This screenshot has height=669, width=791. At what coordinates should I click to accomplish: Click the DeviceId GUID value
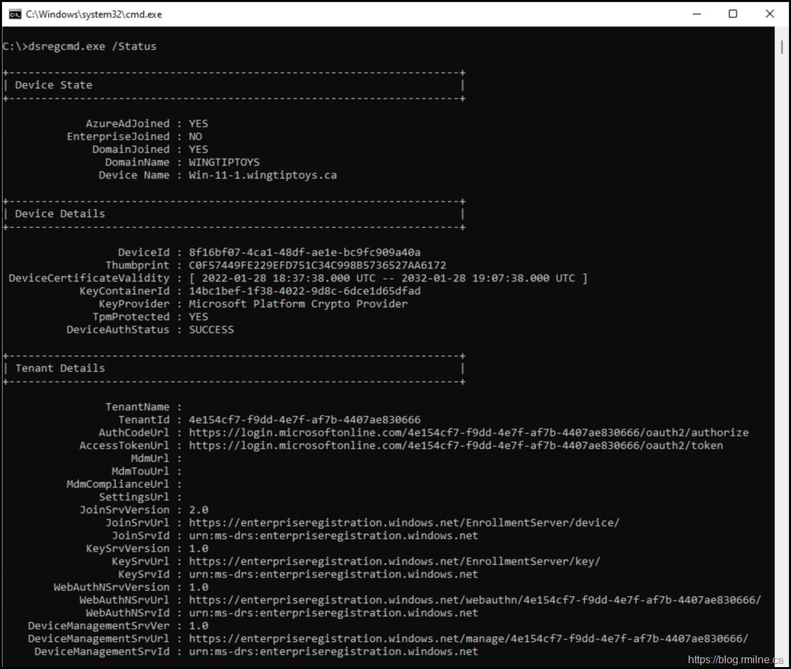[x=304, y=252]
